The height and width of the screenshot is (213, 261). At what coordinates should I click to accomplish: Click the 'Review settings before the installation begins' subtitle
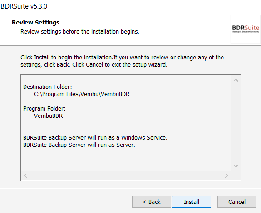[x=80, y=32]
